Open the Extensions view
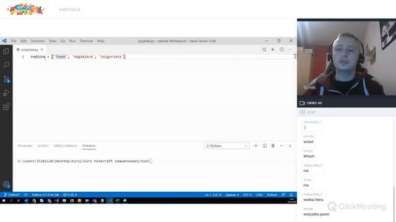Viewport: 396px width, 222px height. (x=6, y=107)
